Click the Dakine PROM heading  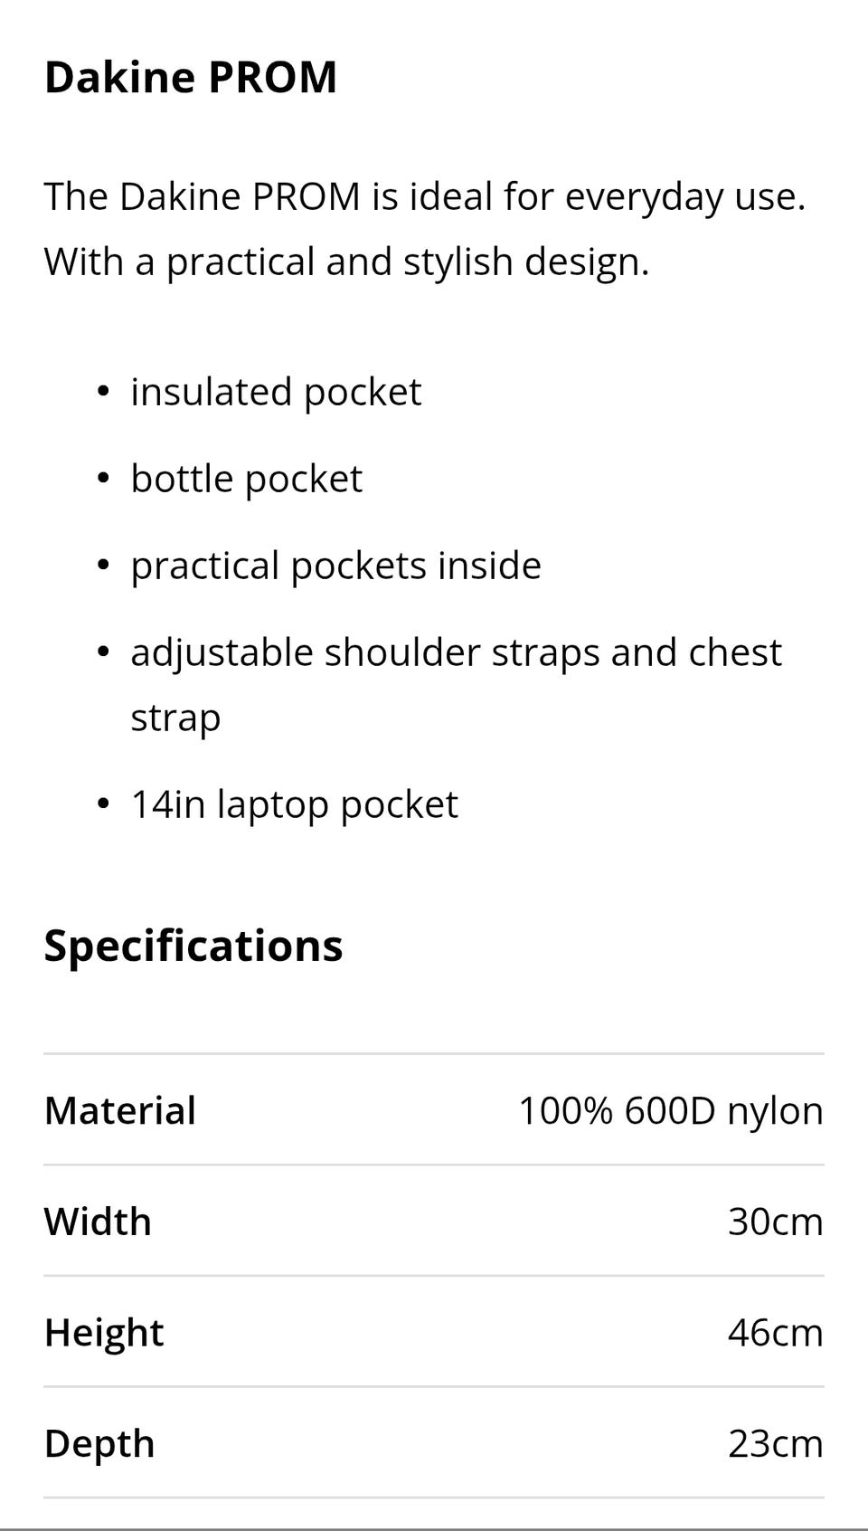coord(191,77)
